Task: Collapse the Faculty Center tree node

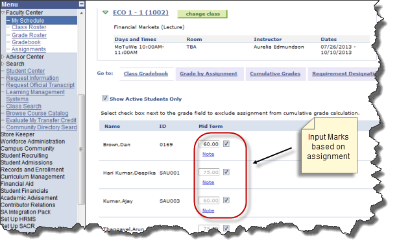Action: (x=3, y=12)
